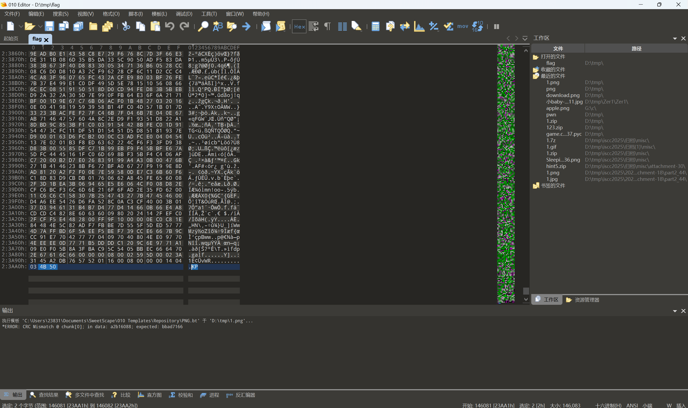The width and height of the screenshot is (688, 408).
Task: Click the Save As icon
Action: tap(64, 26)
